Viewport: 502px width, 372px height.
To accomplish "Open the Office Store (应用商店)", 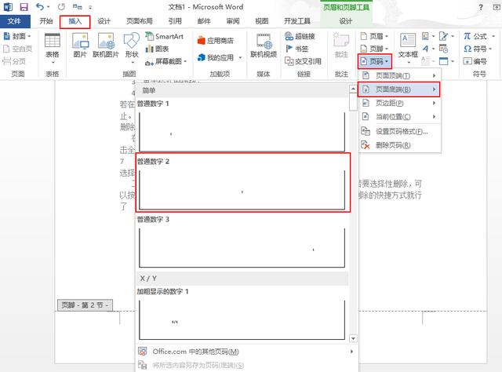I will click(216, 41).
